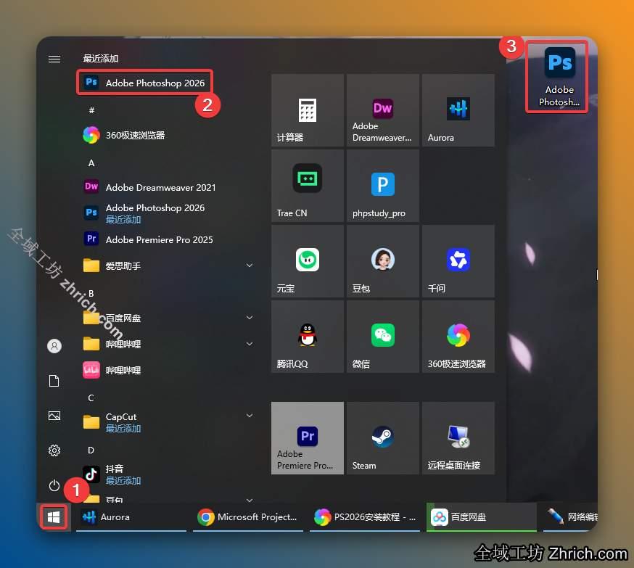Open the 微信 WeChat tile

pos(382,337)
